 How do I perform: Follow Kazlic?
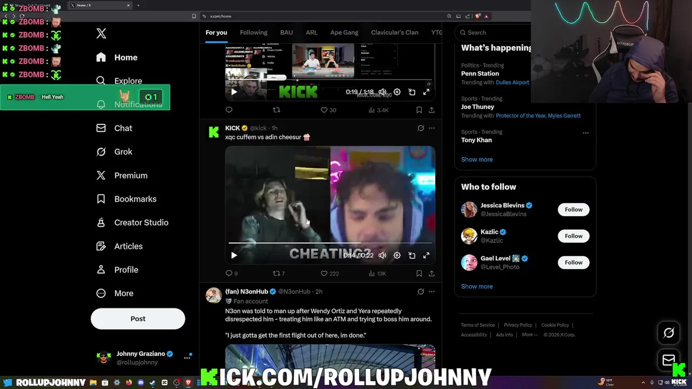574,236
